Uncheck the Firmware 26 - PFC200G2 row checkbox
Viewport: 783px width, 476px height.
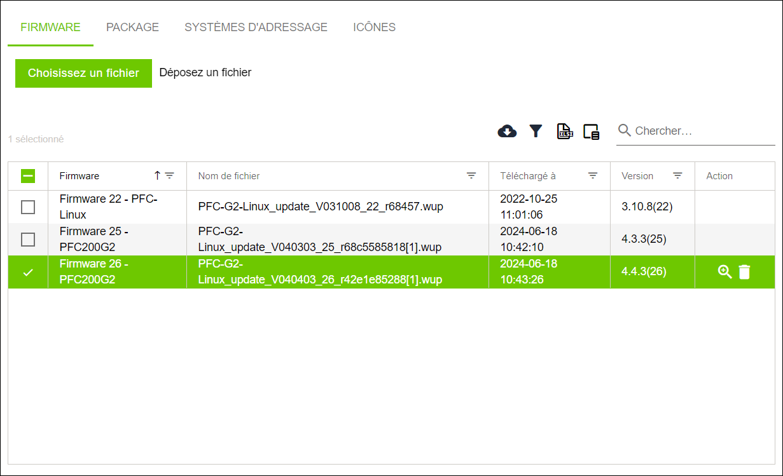pyautogui.click(x=28, y=272)
